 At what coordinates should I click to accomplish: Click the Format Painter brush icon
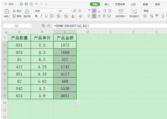(x=27, y=11)
